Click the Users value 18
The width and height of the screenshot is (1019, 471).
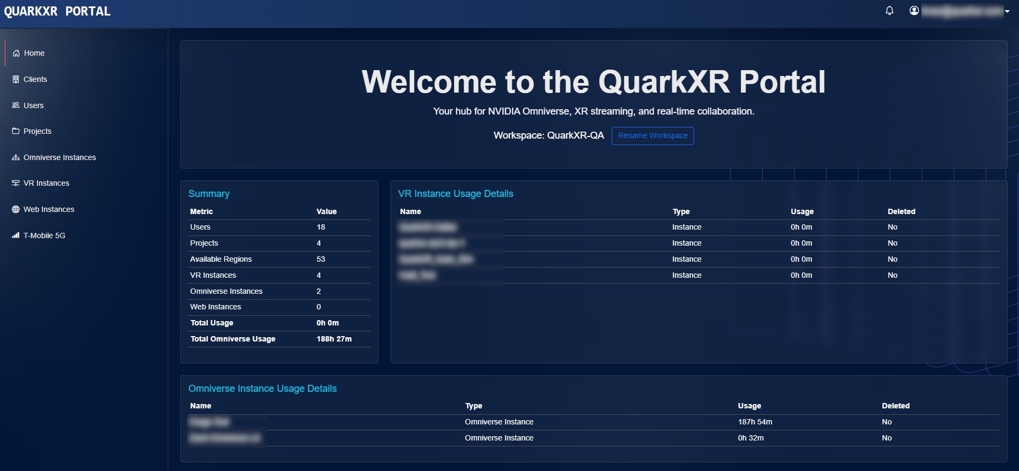[321, 227]
